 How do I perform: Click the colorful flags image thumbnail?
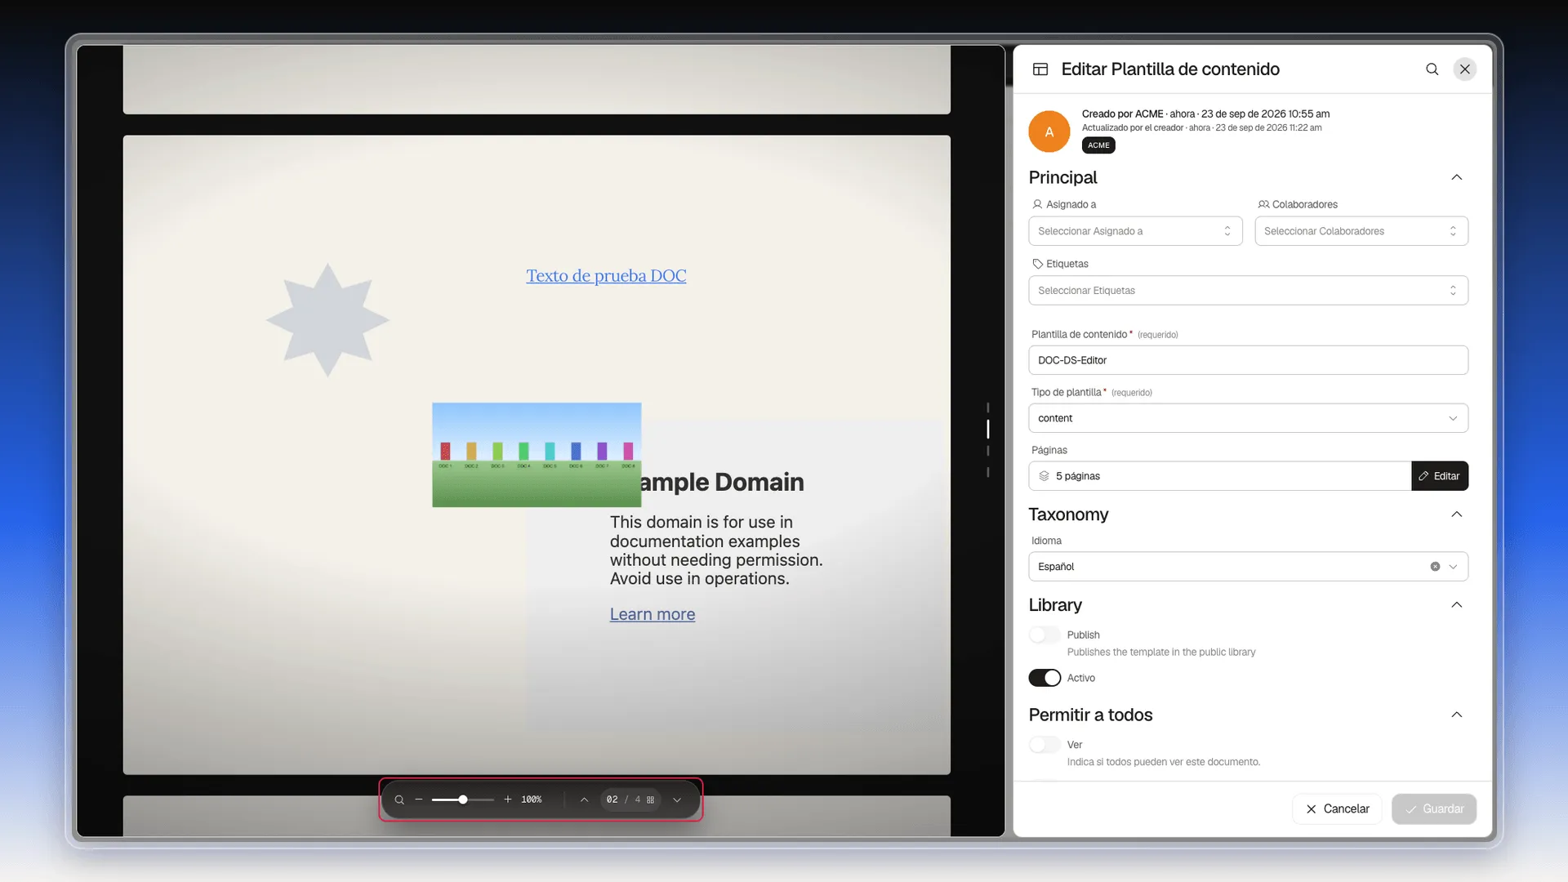coord(537,455)
